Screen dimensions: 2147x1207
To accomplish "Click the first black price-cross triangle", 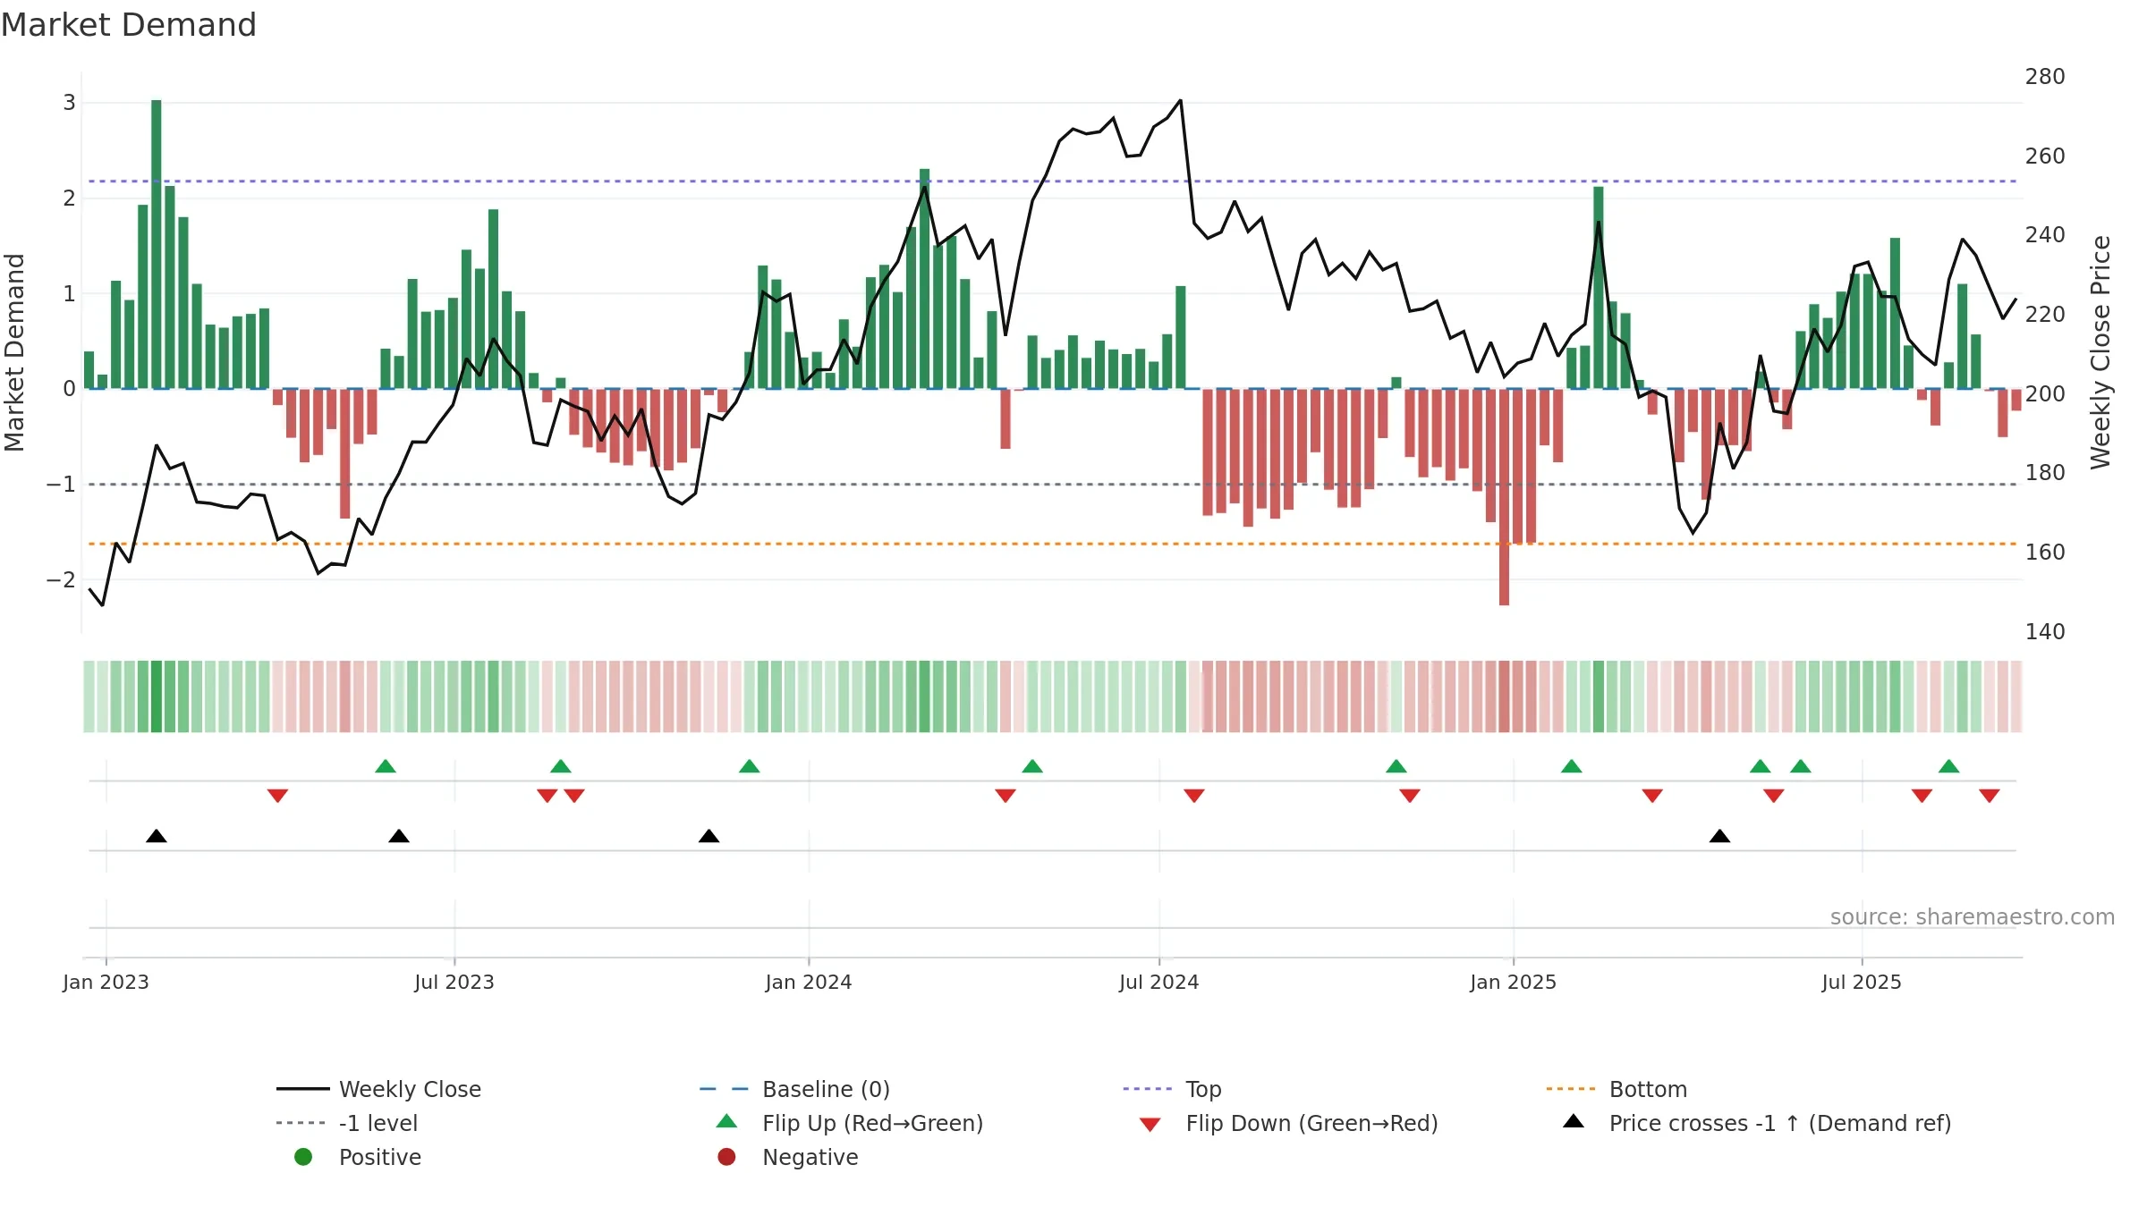I will pyautogui.click(x=157, y=836).
